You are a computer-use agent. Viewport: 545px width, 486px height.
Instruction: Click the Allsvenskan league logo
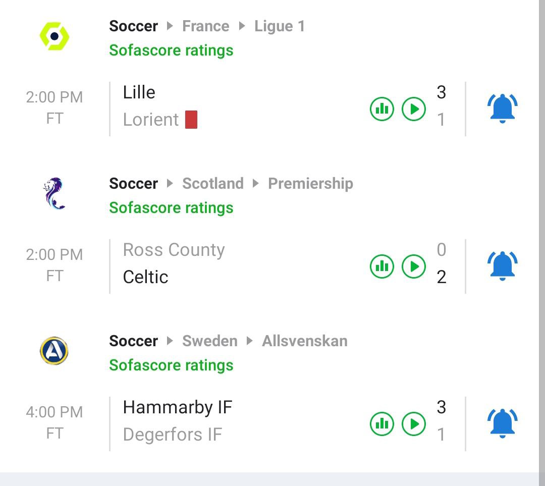54,351
